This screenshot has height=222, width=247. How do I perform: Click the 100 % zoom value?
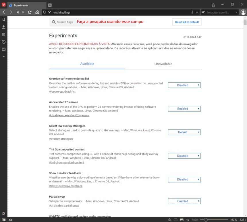click(x=234, y=220)
